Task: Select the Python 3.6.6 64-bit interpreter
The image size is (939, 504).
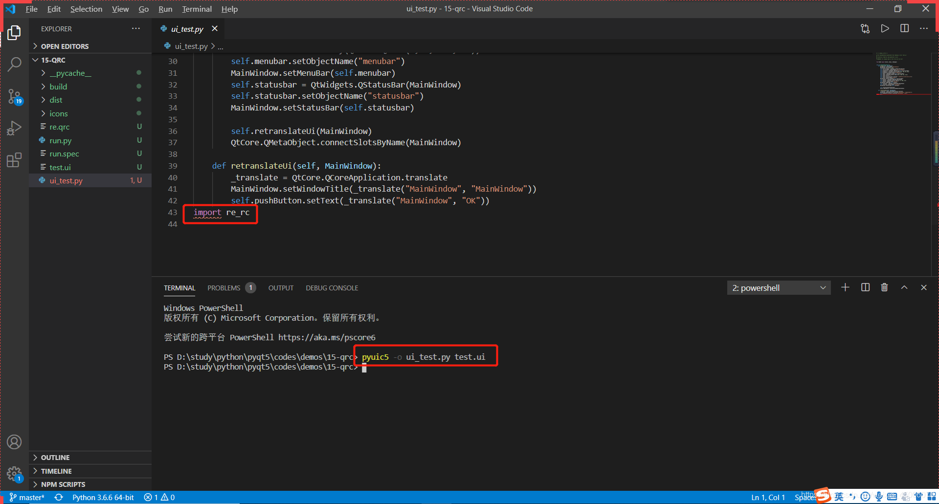Action: (x=103, y=497)
